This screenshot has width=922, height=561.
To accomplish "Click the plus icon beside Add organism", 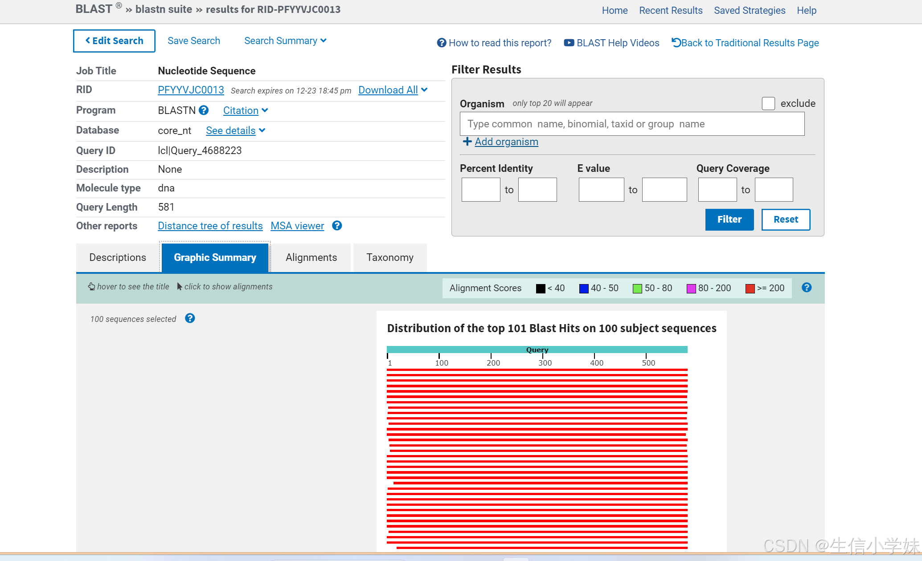I will (x=467, y=142).
